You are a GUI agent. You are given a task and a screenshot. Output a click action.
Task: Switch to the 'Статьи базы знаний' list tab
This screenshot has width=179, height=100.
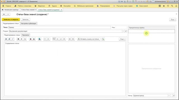(x=28, y=10)
